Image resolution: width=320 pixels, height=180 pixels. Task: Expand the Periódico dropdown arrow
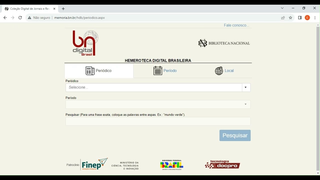246,87
